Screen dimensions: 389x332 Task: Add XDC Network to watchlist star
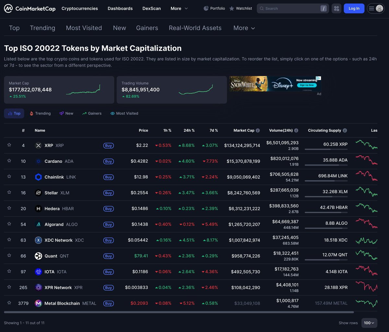[9, 240]
